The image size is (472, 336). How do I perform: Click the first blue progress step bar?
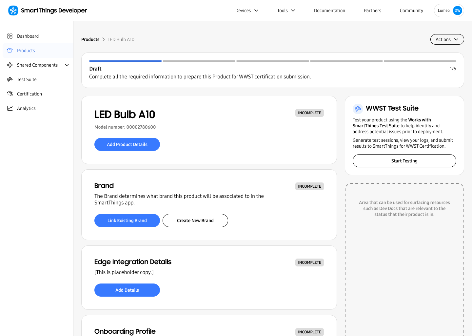pos(125,61)
